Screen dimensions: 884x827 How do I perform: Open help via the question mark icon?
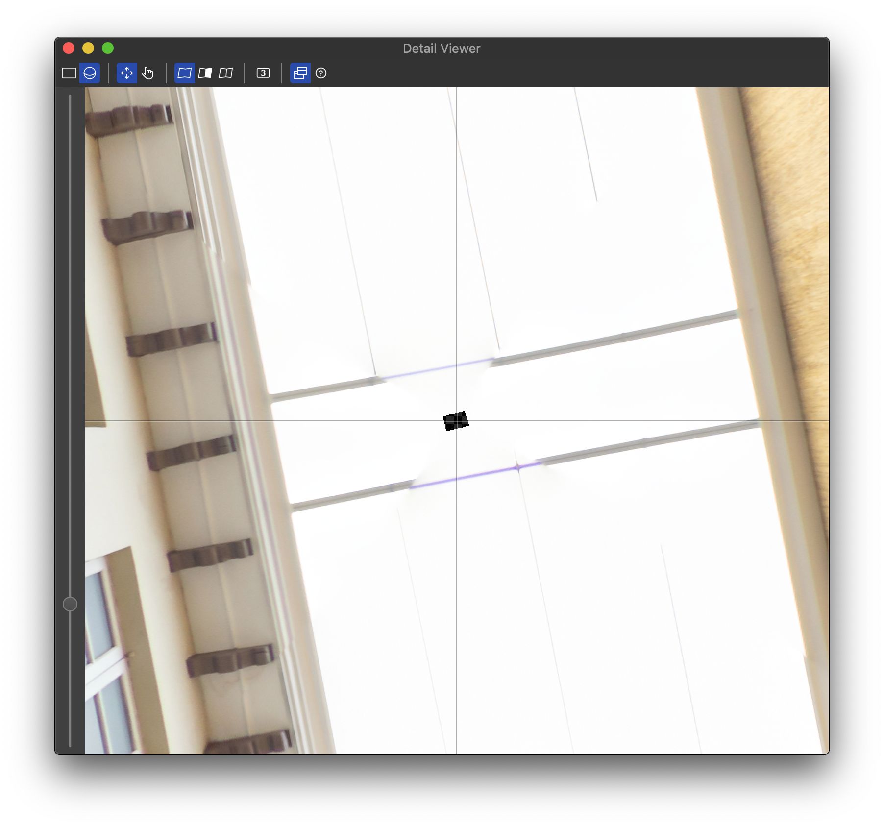click(x=321, y=73)
